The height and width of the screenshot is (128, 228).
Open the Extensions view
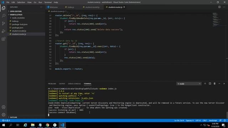coord(4,39)
